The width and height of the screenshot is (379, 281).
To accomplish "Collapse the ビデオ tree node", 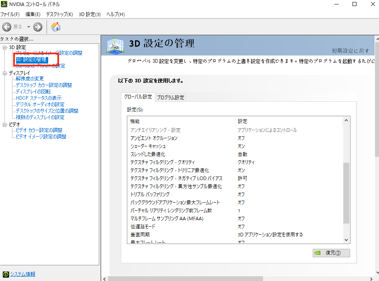I will (4, 125).
